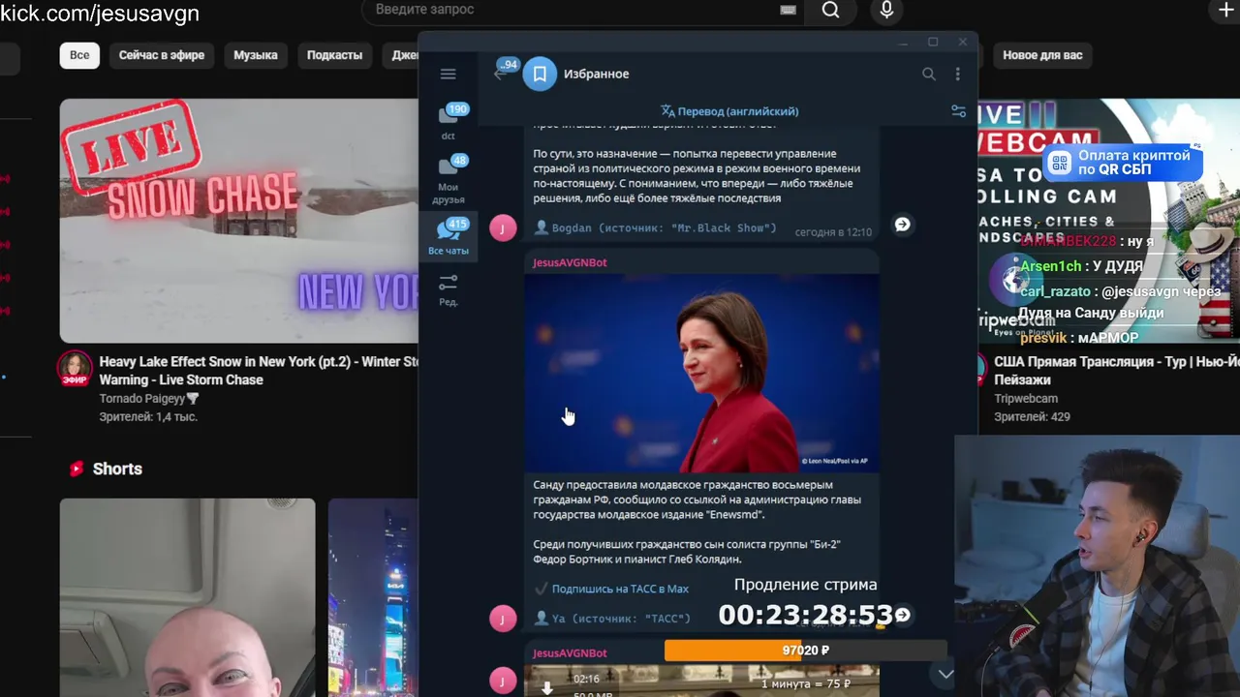Viewport: 1240px width, 697px height.
Task: Select the Подкасты filter chip
Action: 334,55
